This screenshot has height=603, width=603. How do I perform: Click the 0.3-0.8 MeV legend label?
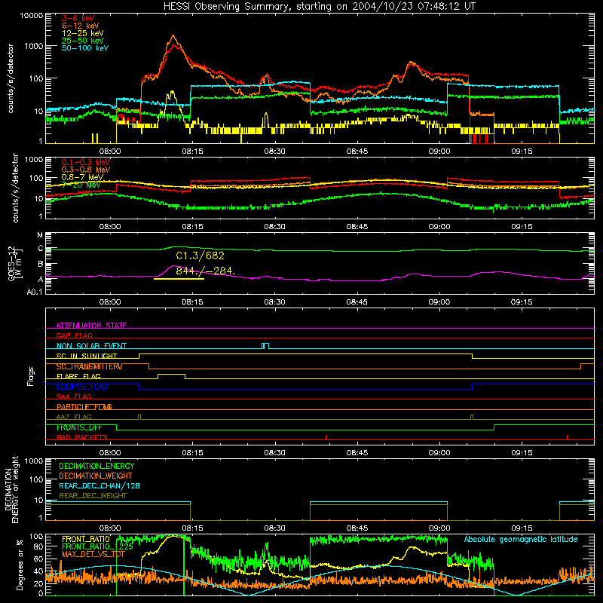pyautogui.click(x=86, y=170)
